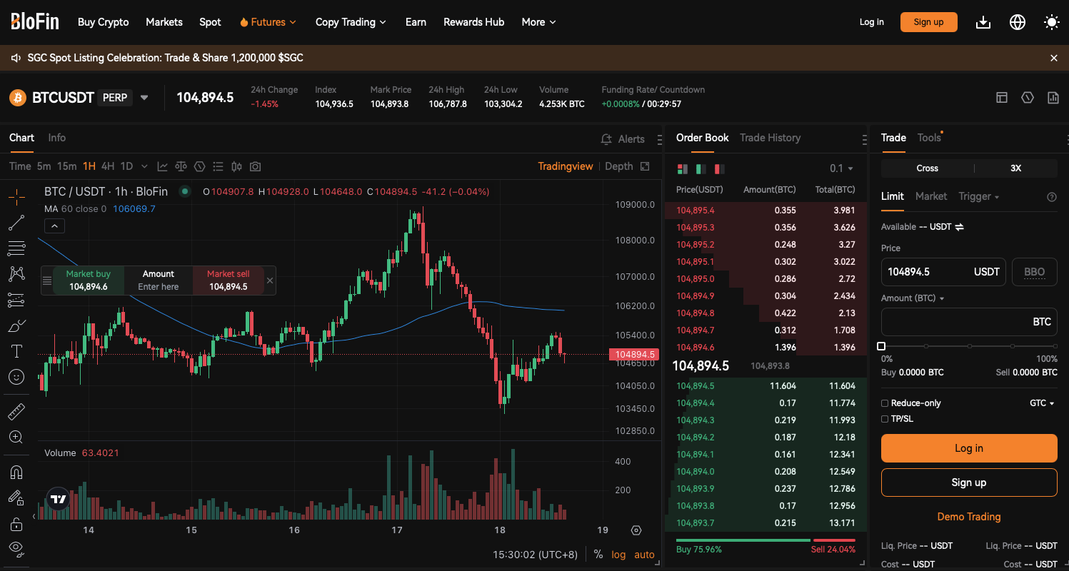Enable the Reduce-only checkbox
Viewport: 1069px width, 571px height.
(885, 403)
